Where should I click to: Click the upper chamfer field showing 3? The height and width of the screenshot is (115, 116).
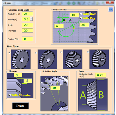[x=18, y=75]
